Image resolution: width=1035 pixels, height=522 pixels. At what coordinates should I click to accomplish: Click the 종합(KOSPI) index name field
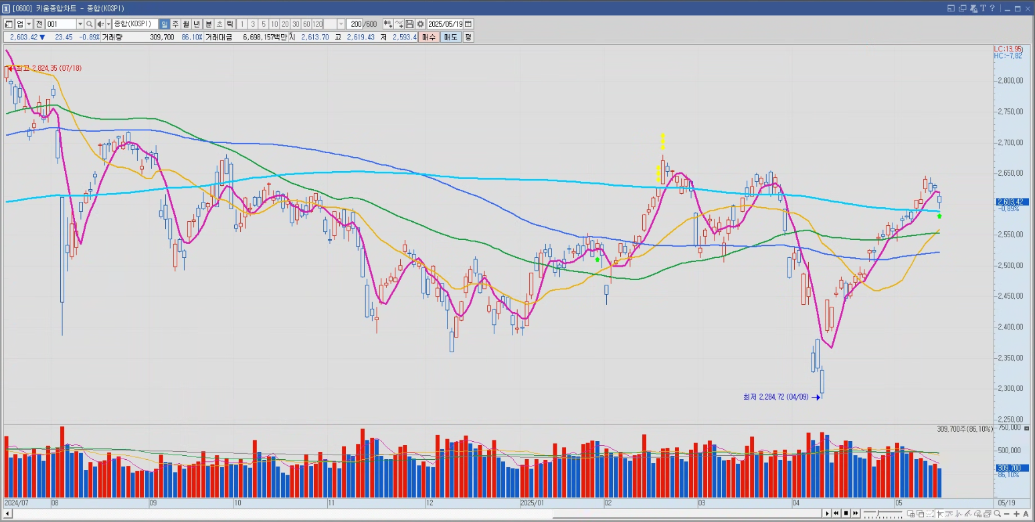(x=135, y=24)
